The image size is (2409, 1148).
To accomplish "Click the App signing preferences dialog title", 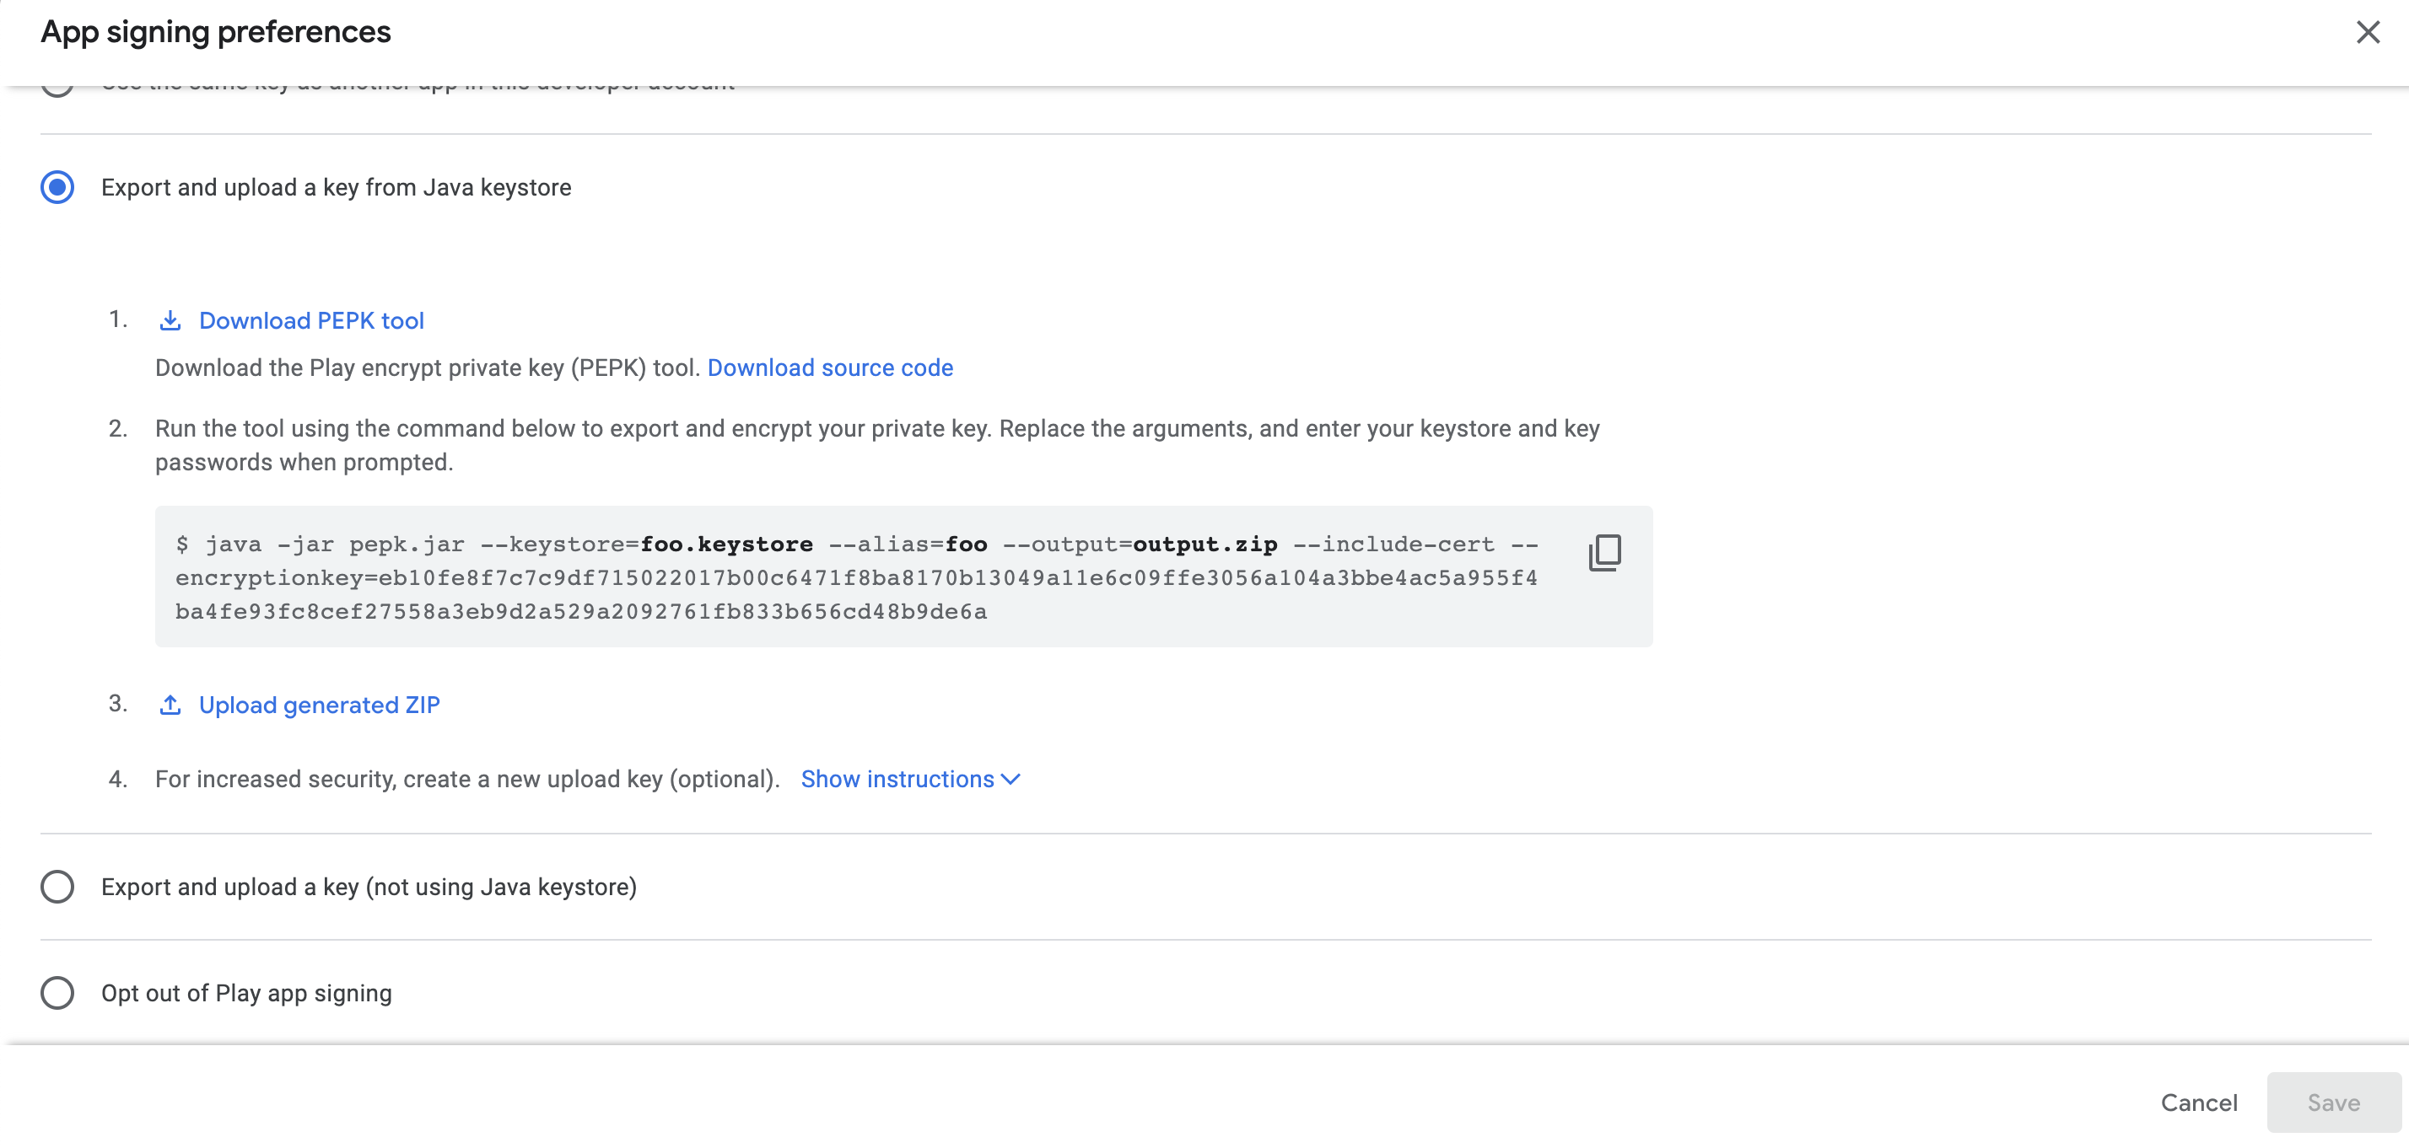I will [214, 32].
